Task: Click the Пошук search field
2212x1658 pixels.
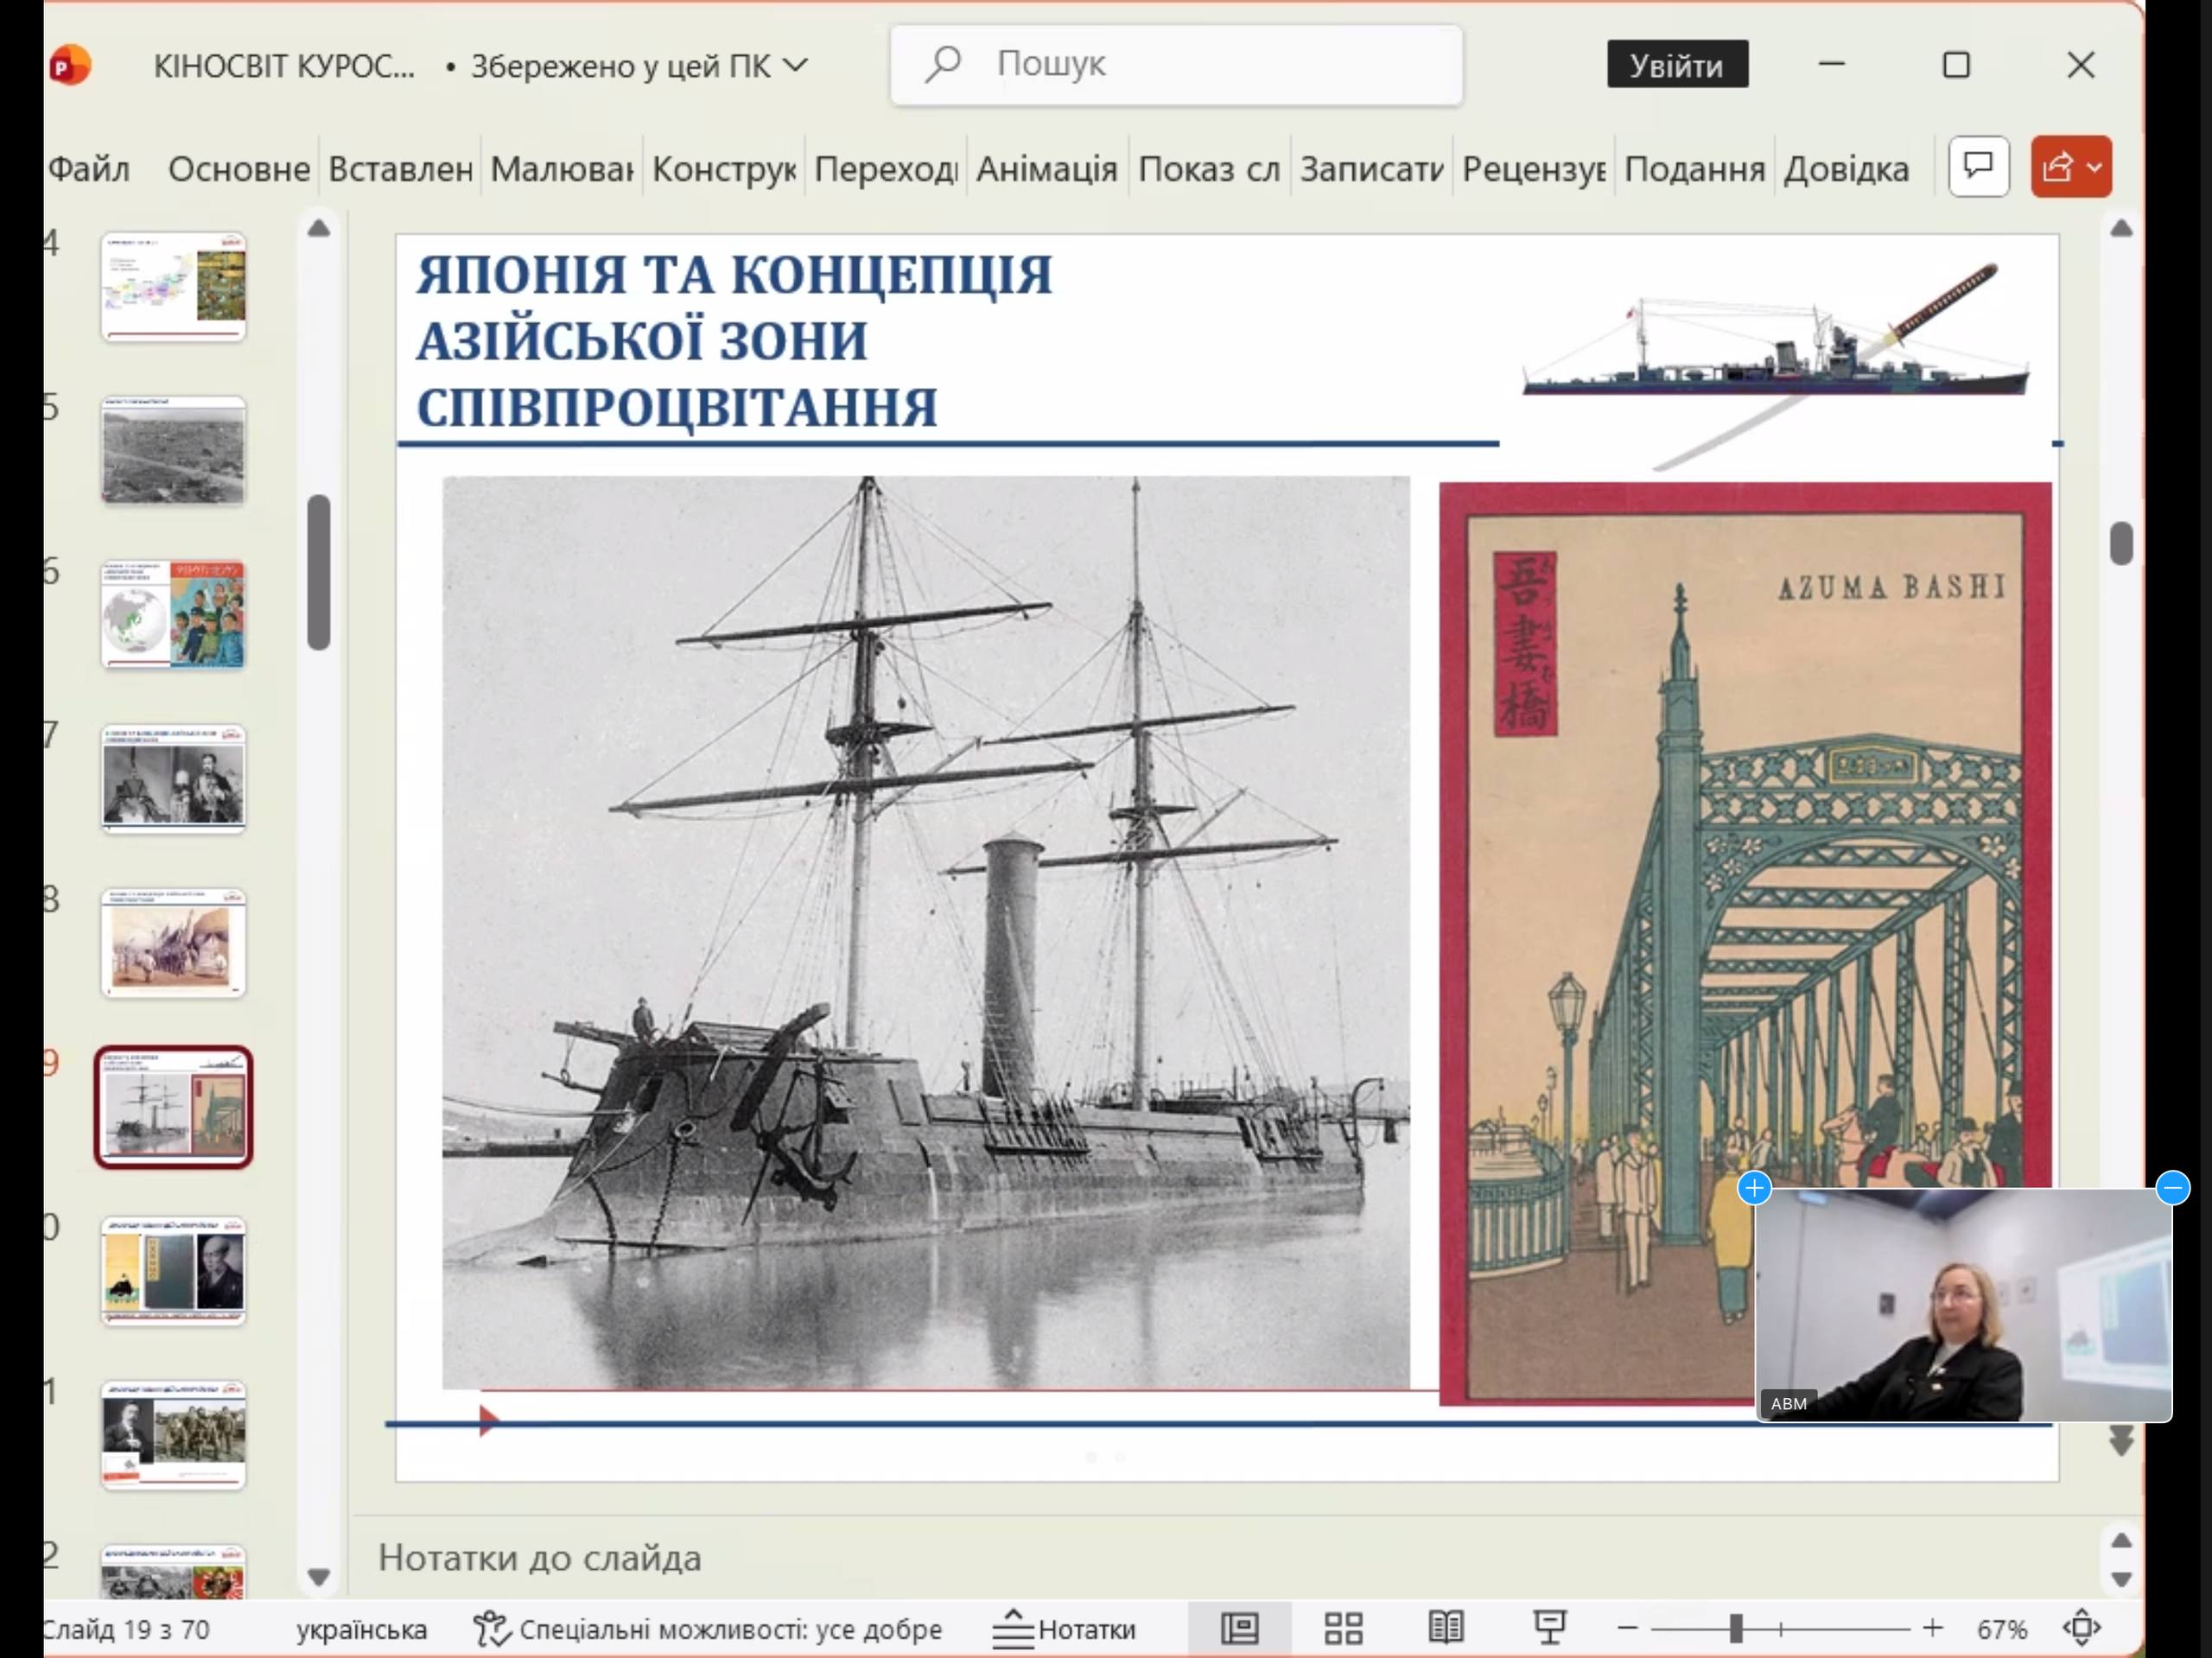Action: click(1176, 65)
